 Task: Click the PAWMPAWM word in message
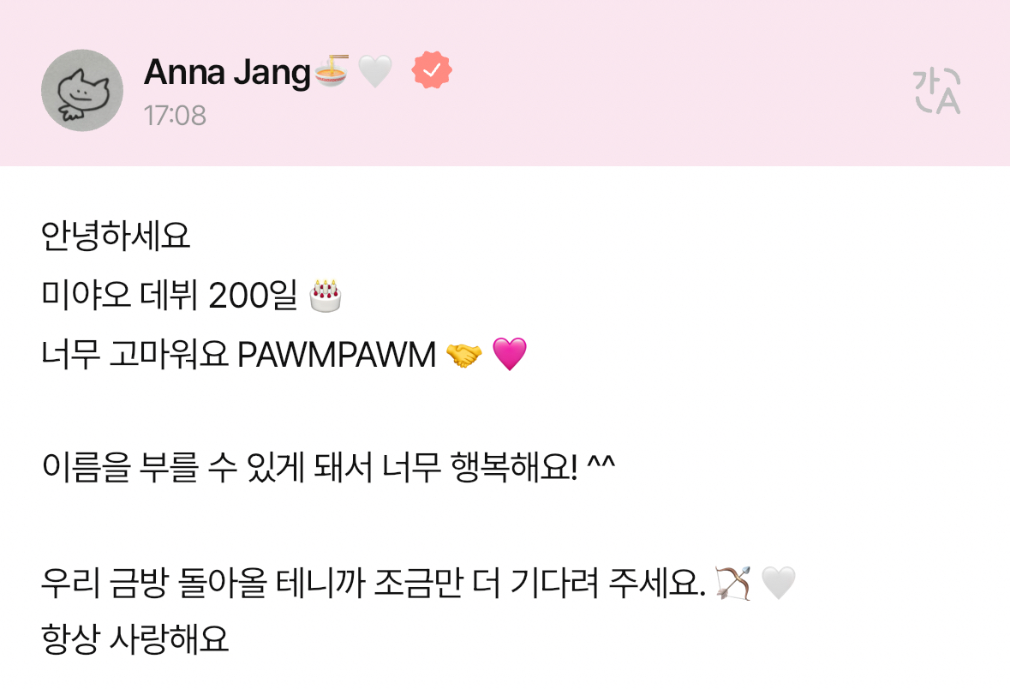pos(337,355)
